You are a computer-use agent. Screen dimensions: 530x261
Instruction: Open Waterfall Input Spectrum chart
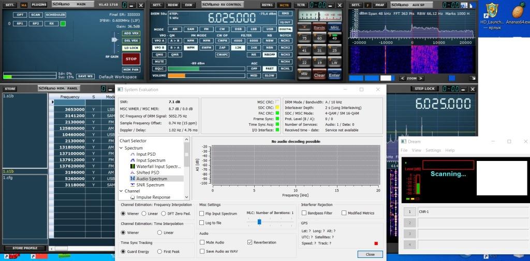pyautogui.click(x=158, y=167)
